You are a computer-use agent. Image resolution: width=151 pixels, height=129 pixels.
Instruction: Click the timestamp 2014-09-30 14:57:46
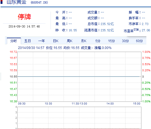click(x=24, y=26)
